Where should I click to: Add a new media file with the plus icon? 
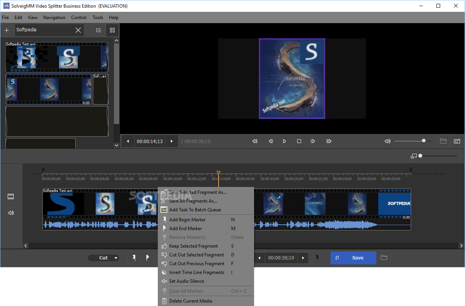click(6, 30)
